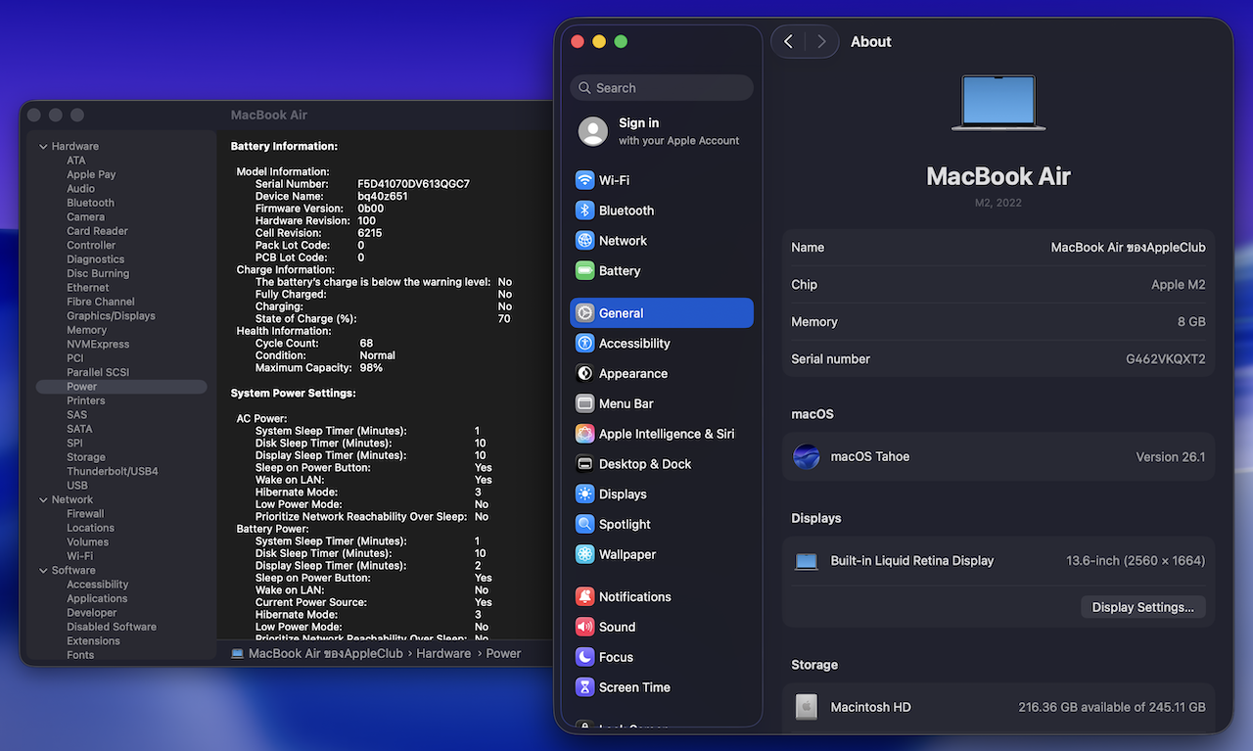Collapse the Hardware tree section

click(x=43, y=147)
